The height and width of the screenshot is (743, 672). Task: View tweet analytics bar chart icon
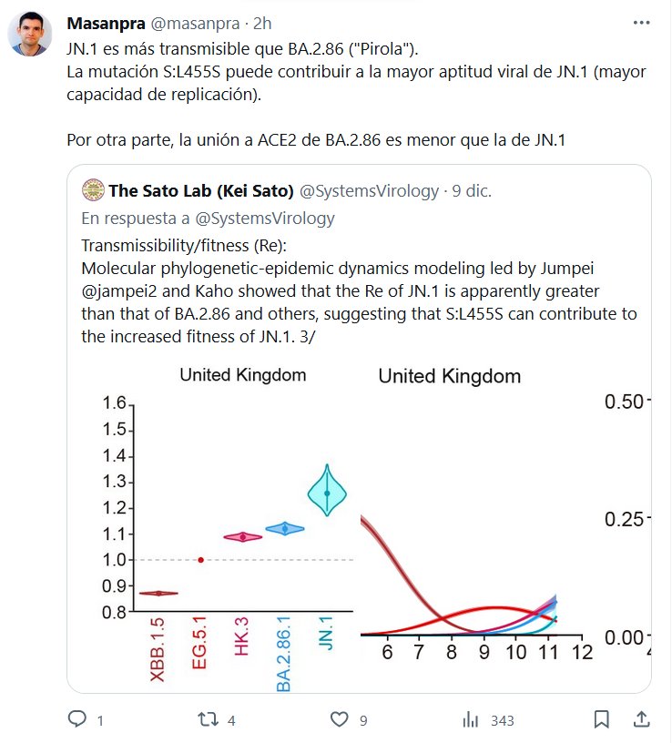(x=471, y=720)
